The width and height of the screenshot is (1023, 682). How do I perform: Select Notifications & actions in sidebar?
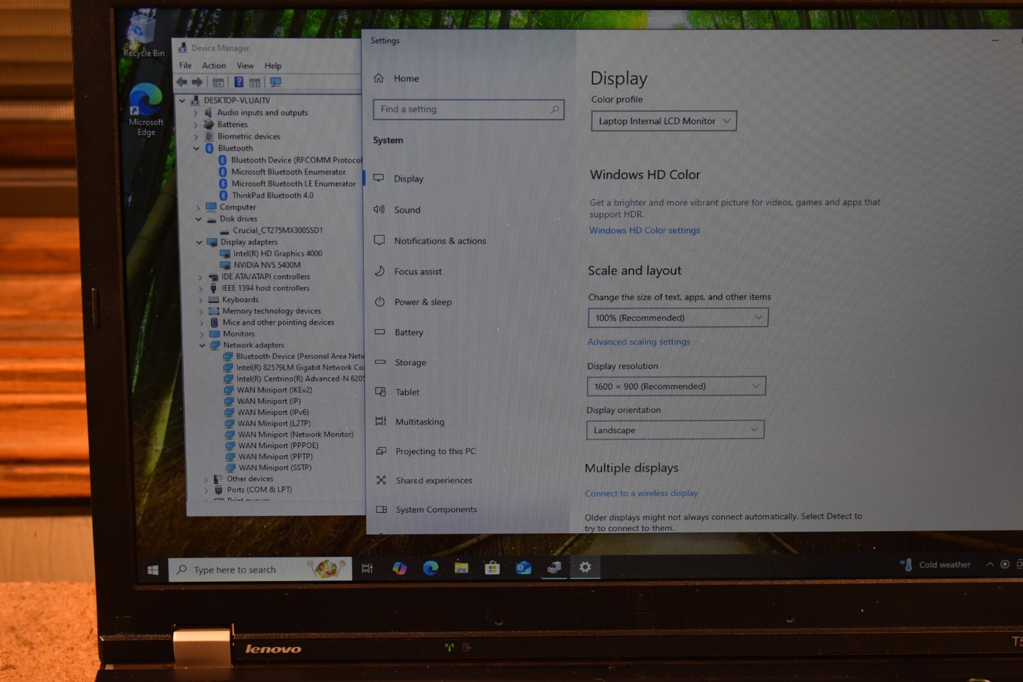point(440,241)
